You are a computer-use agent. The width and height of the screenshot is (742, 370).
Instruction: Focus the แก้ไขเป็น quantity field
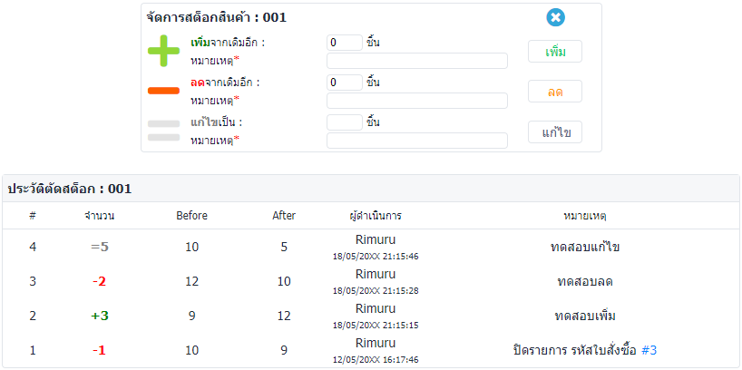tap(345, 122)
